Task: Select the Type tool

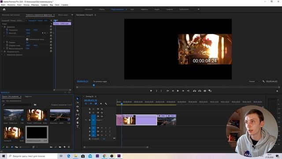Action: (x=78, y=127)
